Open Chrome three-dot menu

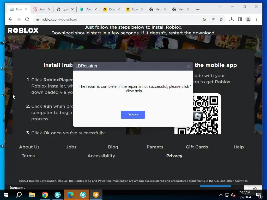click(x=257, y=19)
